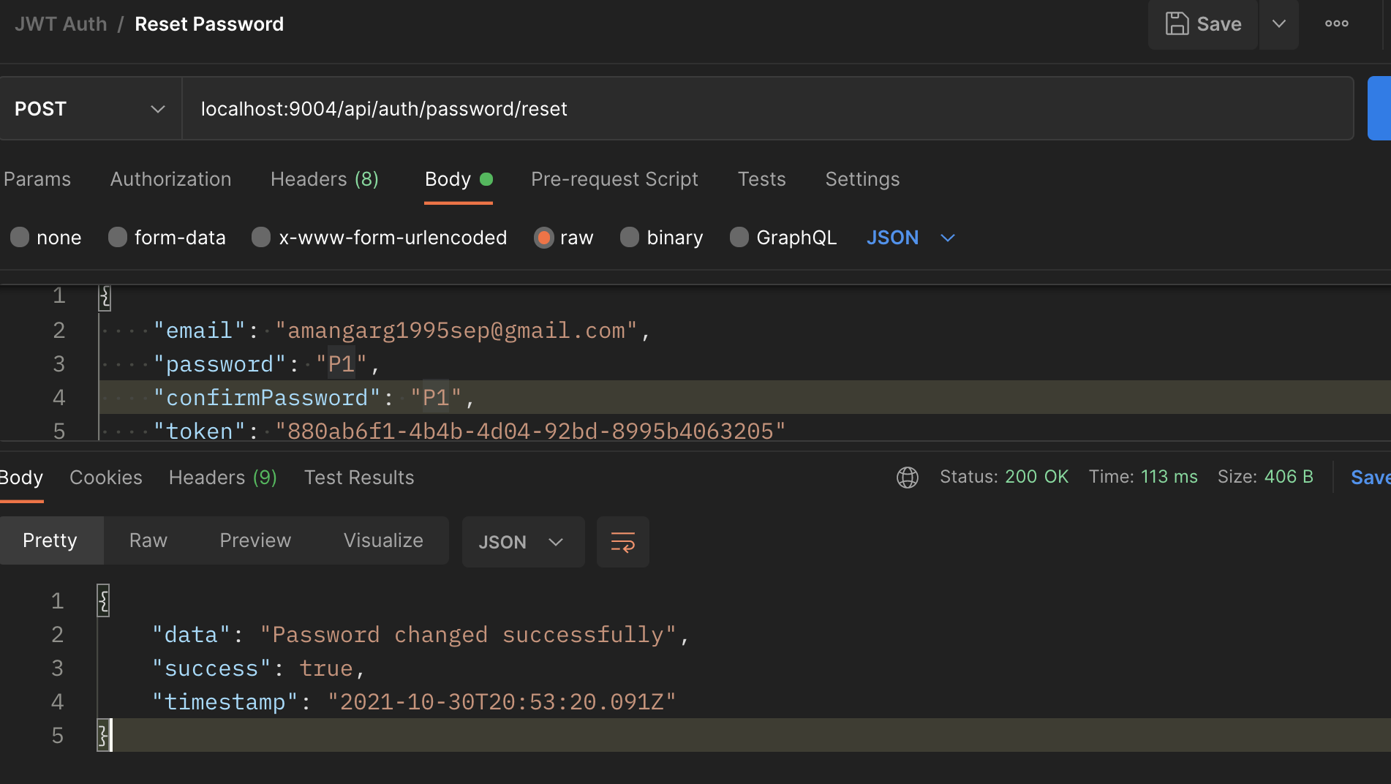Click the email value in request body
This screenshot has height=784, width=1391.
tap(456, 331)
